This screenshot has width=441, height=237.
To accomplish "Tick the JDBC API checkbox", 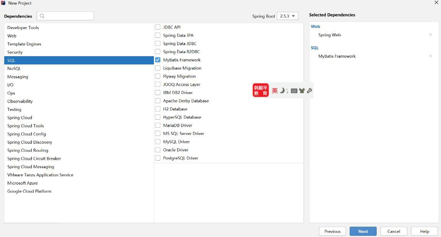I will click(x=158, y=27).
